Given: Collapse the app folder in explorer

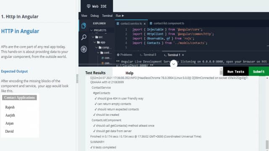Looking at the screenshot, I should [95, 42].
